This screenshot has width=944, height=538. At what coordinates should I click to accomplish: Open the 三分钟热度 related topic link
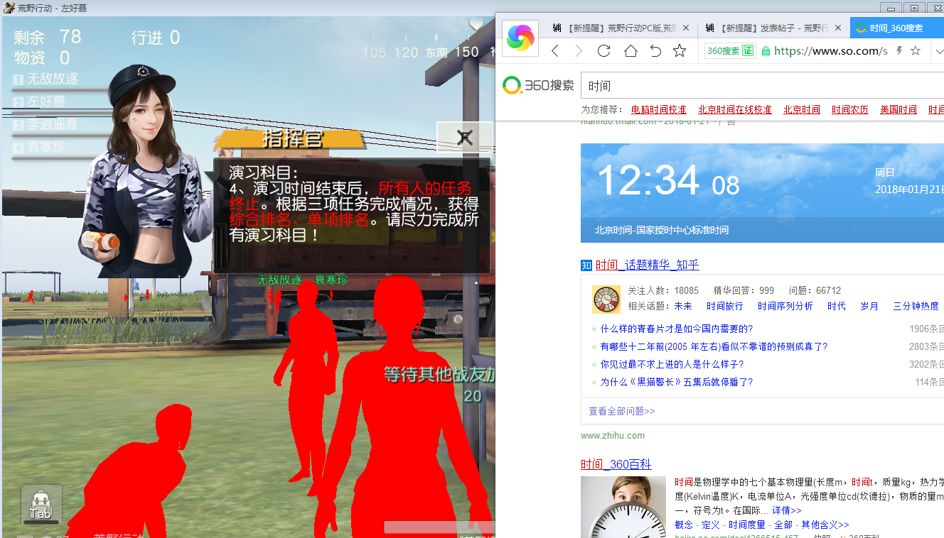point(916,307)
